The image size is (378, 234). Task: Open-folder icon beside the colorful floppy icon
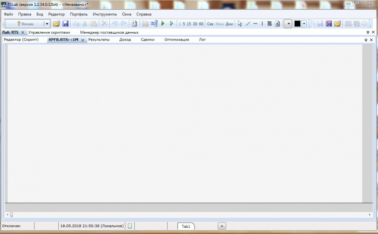tap(338, 24)
